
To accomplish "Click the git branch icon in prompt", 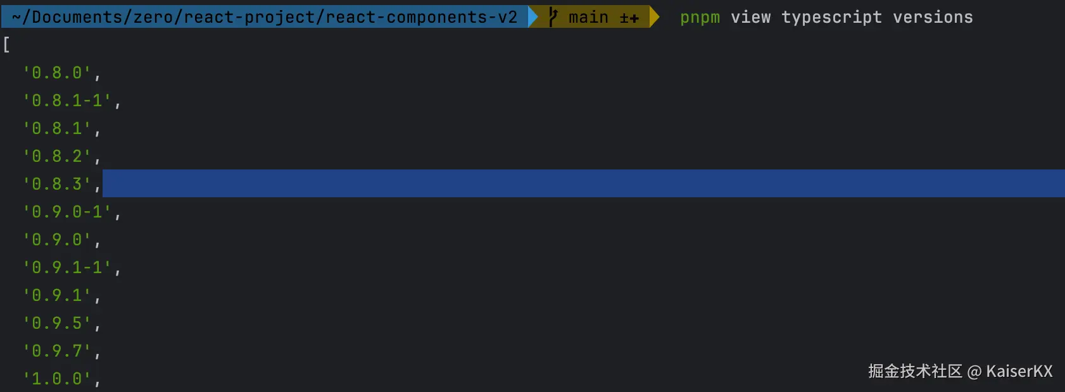I will coord(553,17).
